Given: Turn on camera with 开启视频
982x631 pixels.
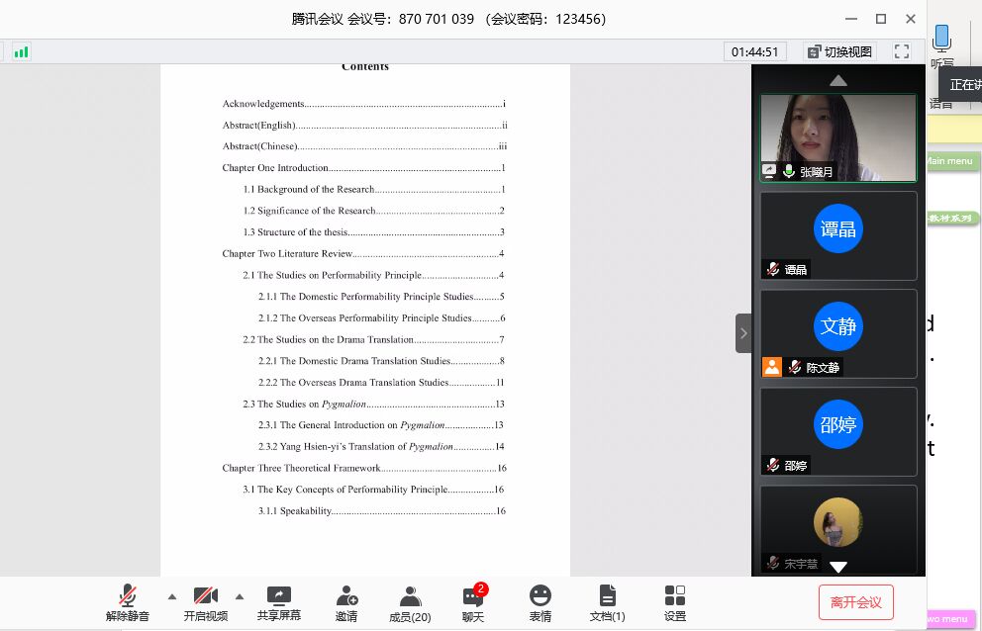Looking at the screenshot, I should [205, 596].
